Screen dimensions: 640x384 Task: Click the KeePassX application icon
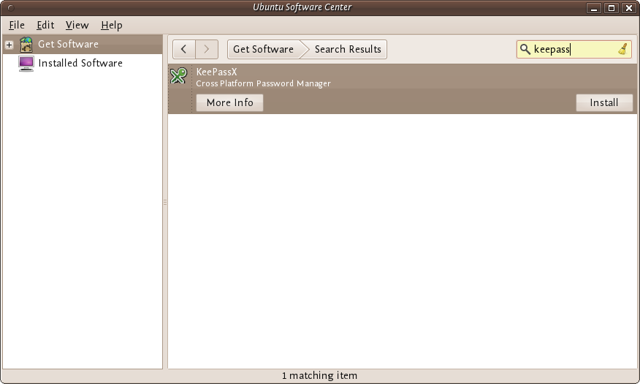tap(178, 76)
